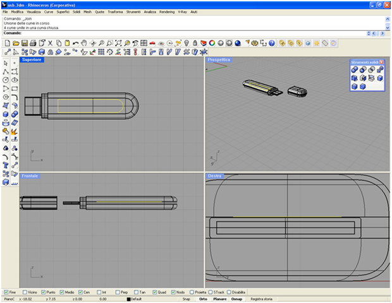Click Registra storia in status bar
Viewport: 392px width, 303px height.
pyautogui.click(x=262, y=299)
